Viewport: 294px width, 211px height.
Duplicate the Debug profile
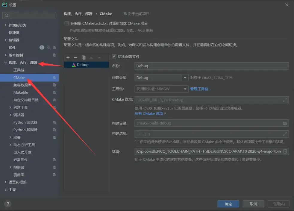(x=84, y=57)
